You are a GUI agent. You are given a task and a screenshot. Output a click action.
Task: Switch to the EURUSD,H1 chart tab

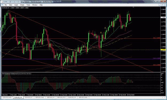click(x=29, y=97)
